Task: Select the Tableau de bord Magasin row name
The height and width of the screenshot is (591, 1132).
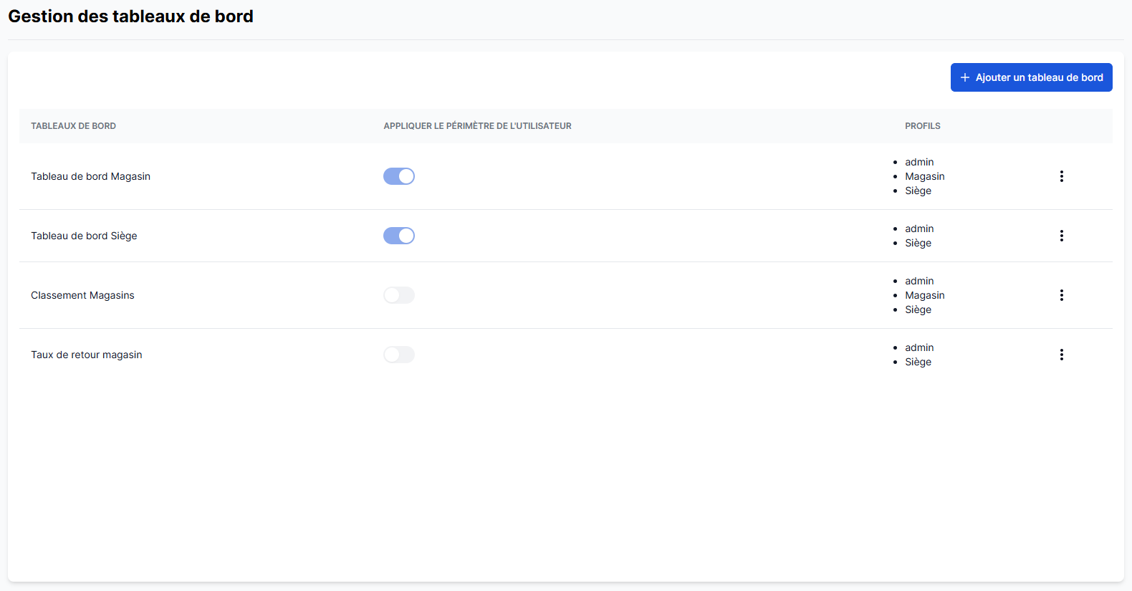Action: coord(90,176)
